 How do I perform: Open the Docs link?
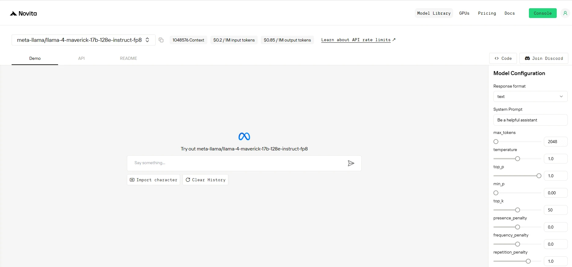point(510,13)
